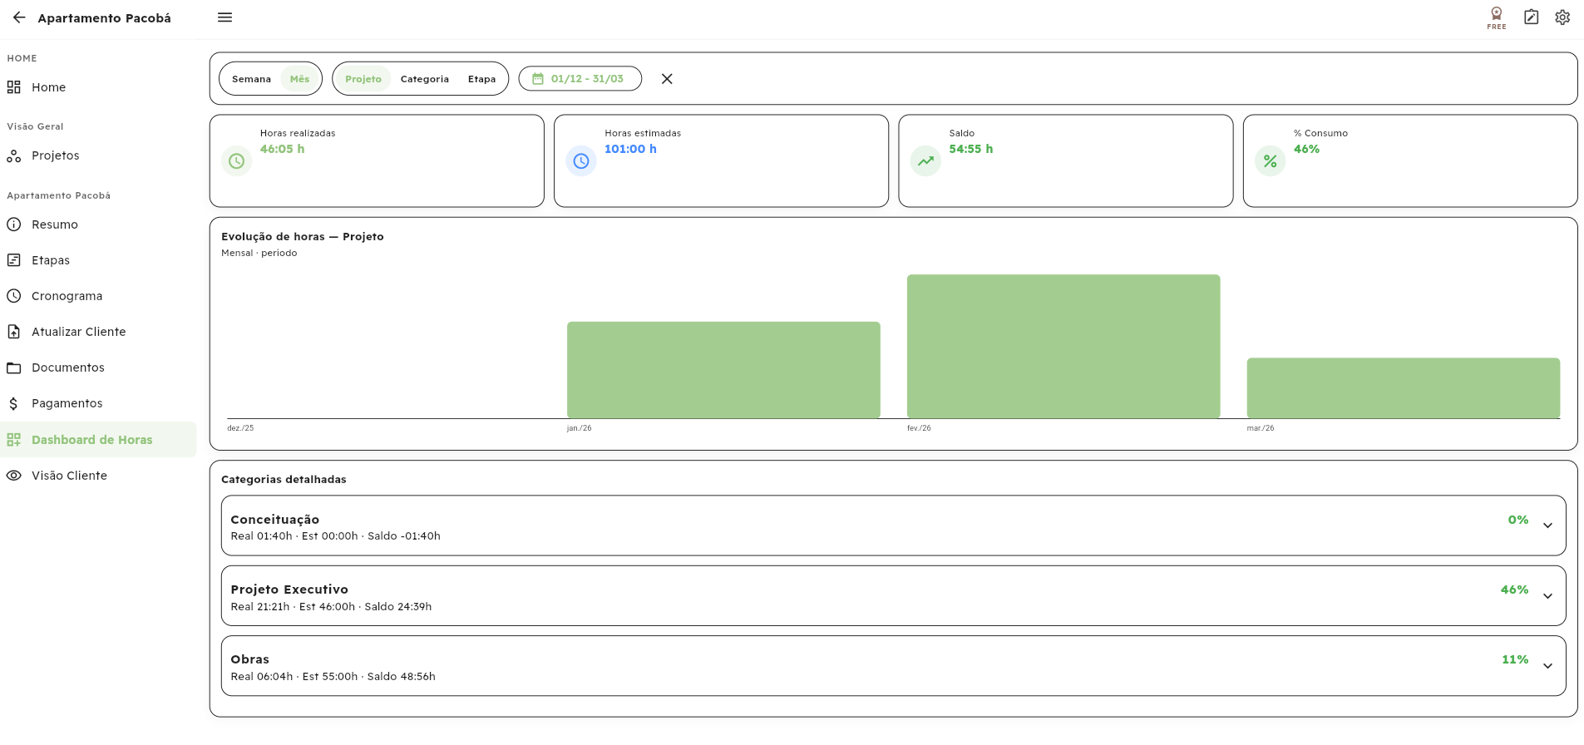This screenshot has width=1584, height=745.
Task: Open Cronograma from the sidebar
Action: click(67, 296)
